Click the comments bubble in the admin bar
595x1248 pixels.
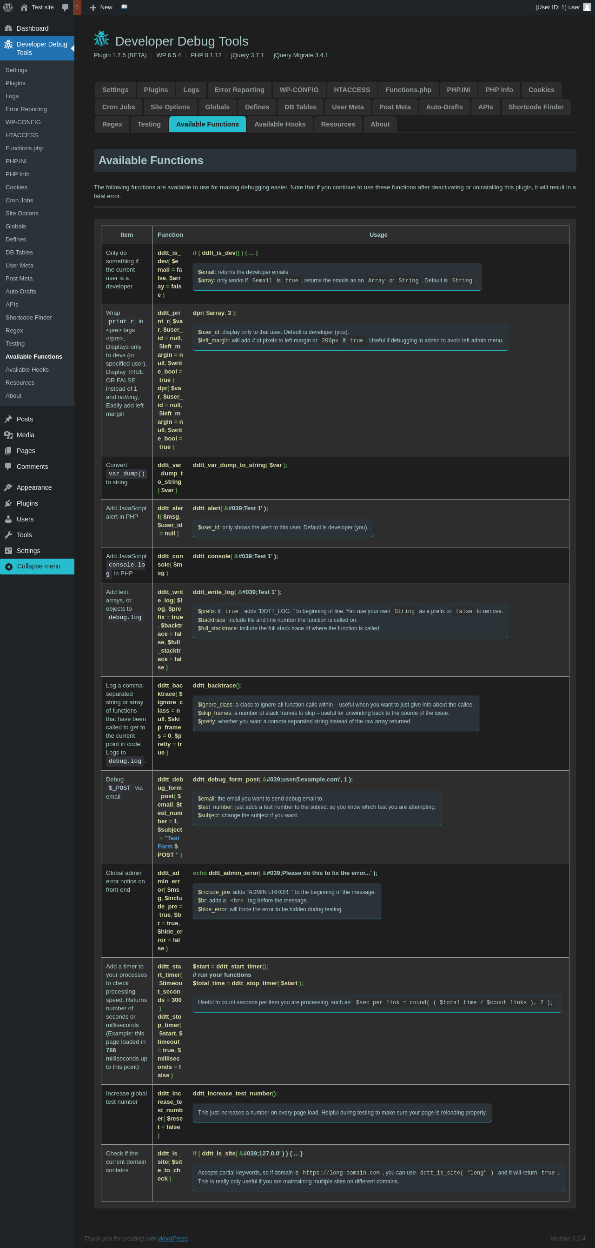66,7
